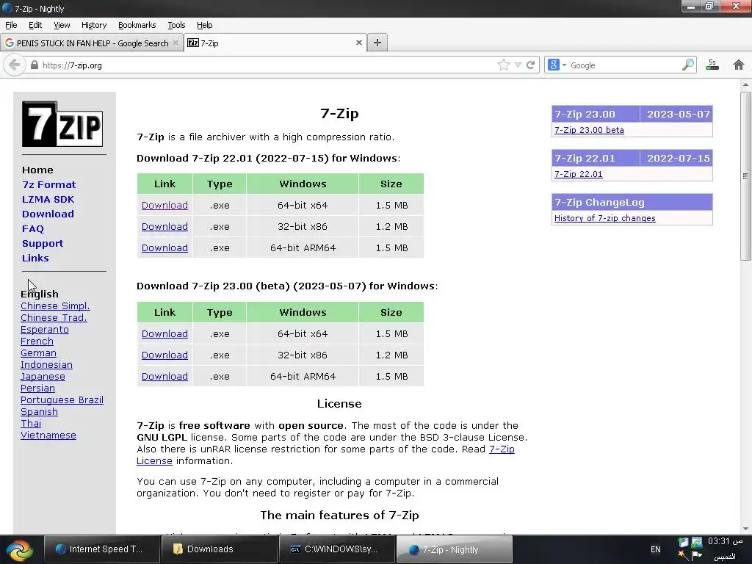
Task: Switch to Downloads taskbar window
Action: point(219,549)
